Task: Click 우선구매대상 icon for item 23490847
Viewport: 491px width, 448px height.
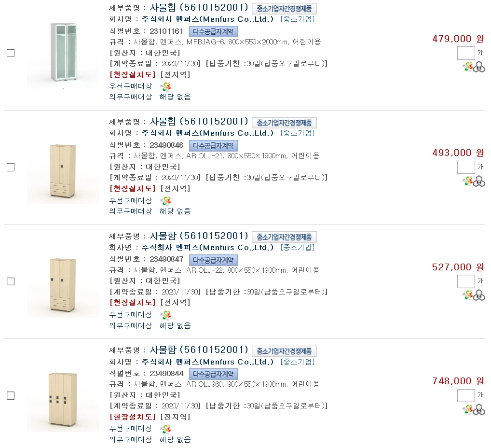Action: (166, 315)
